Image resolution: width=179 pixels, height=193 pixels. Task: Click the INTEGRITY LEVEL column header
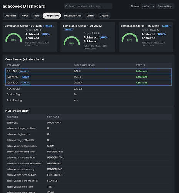coord(84,65)
